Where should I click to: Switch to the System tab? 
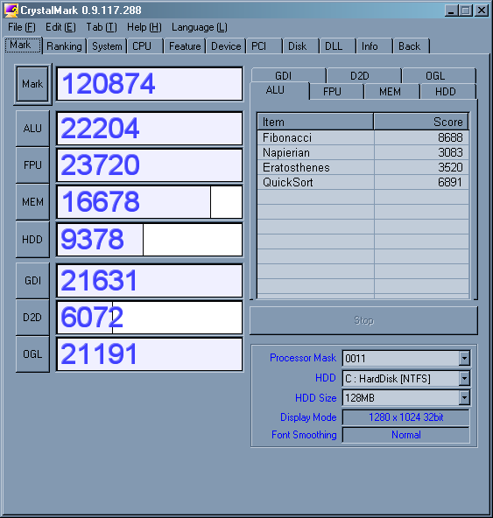(107, 45)
